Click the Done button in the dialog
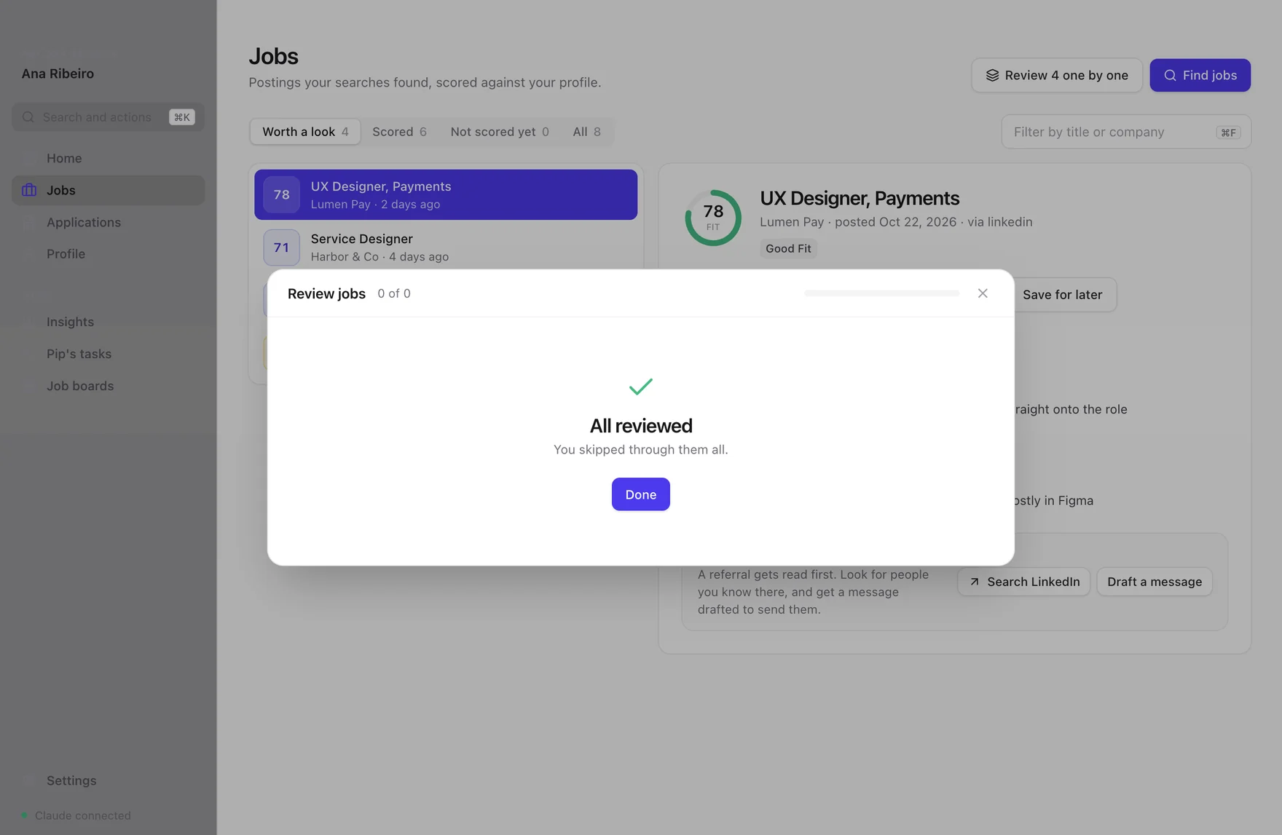 pos(640,494)
